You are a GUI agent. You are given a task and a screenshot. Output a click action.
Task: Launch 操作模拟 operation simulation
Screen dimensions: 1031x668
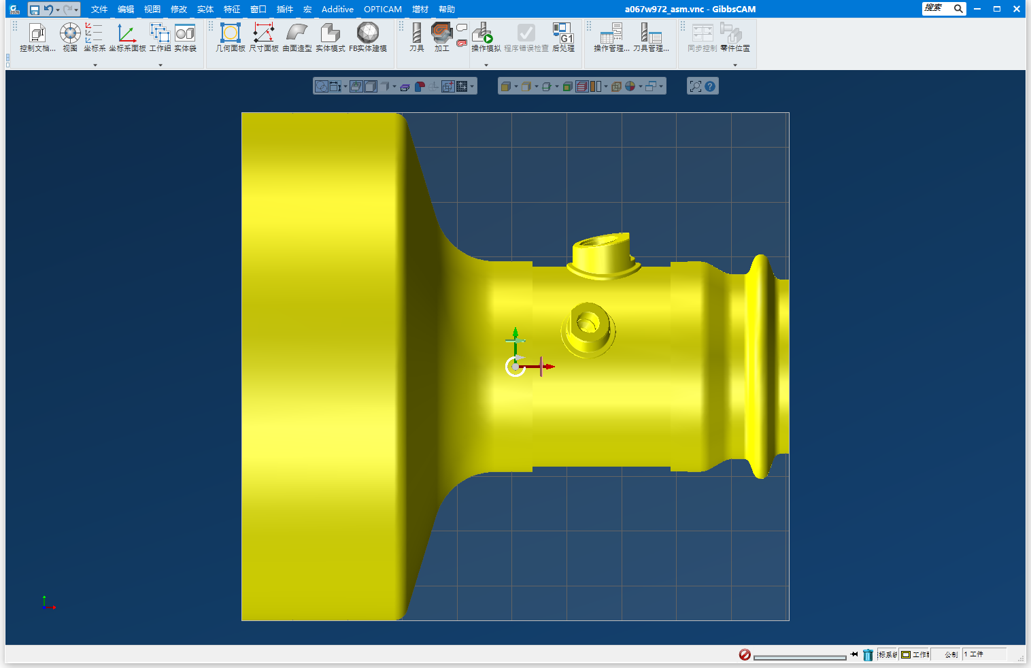486,37
